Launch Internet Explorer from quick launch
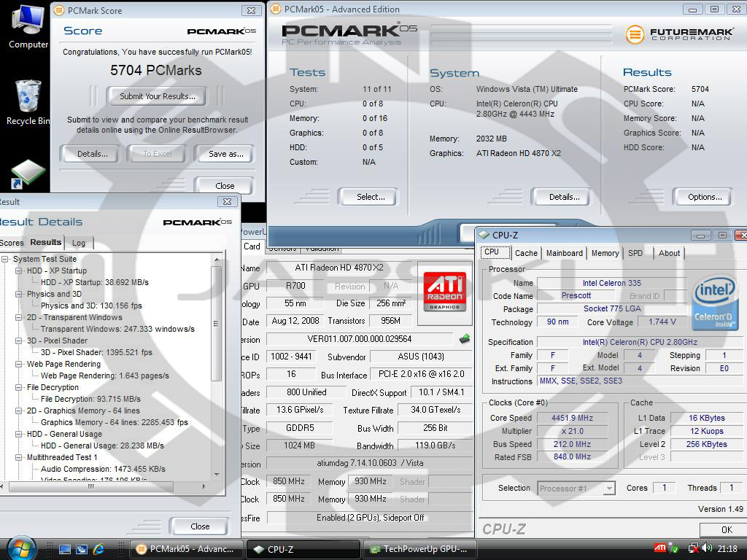 (98, 549)
